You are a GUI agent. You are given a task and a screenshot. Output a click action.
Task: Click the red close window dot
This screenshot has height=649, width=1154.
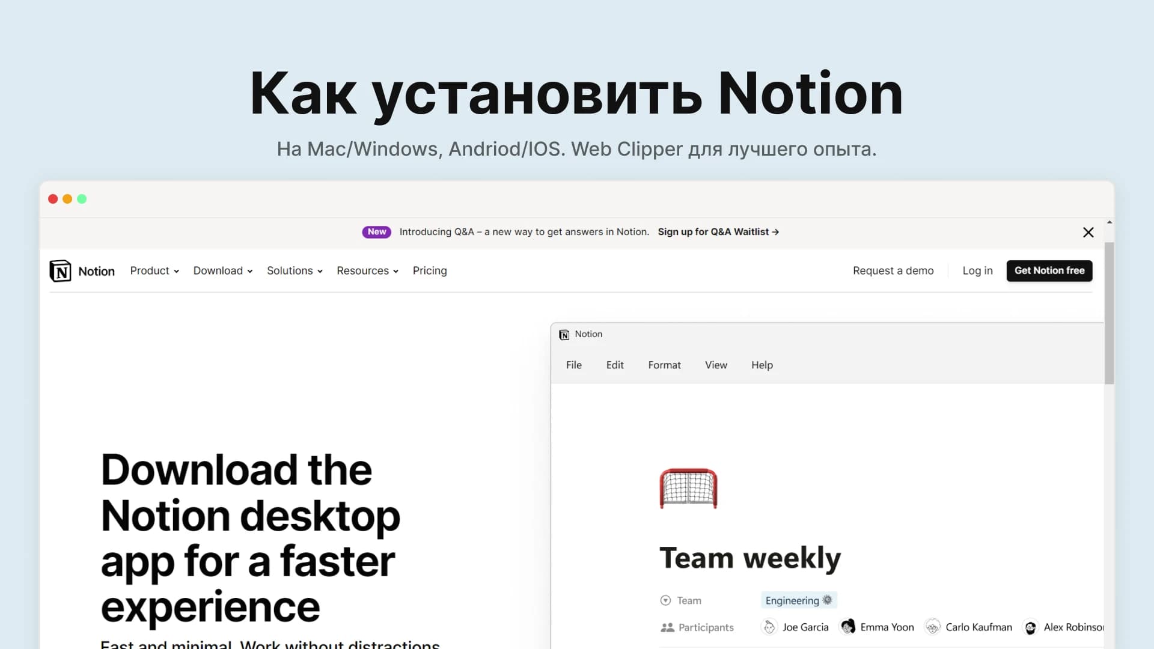pyautogui.click(x=53, y=199)
